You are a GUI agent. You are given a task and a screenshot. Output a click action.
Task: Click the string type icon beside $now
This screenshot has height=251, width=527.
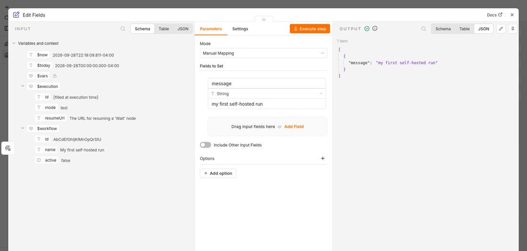(x=31, y=55)
